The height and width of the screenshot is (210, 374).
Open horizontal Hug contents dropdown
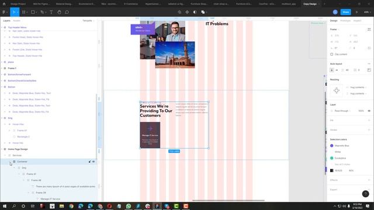click(x=356, y=87)
